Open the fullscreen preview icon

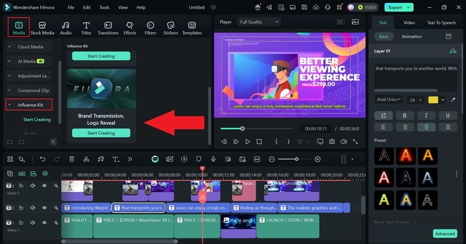[355, 142]
